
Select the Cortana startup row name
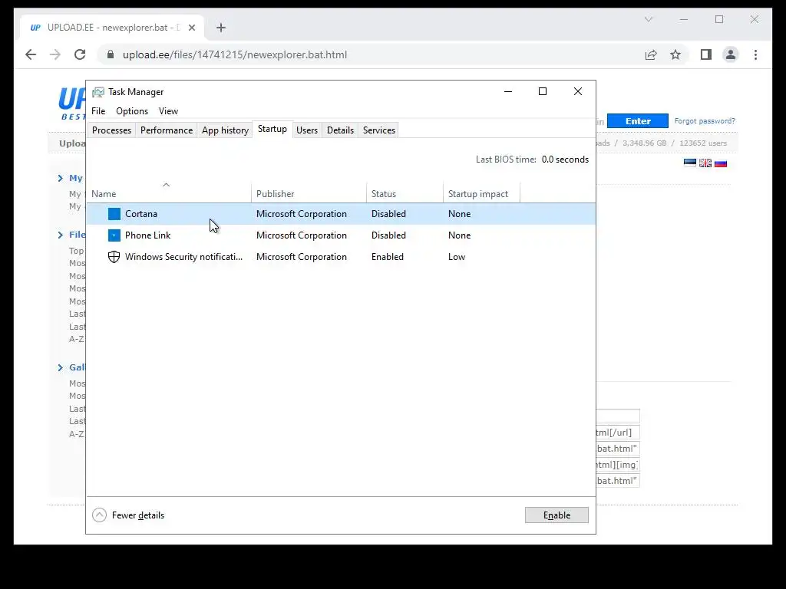click(141, 214)
